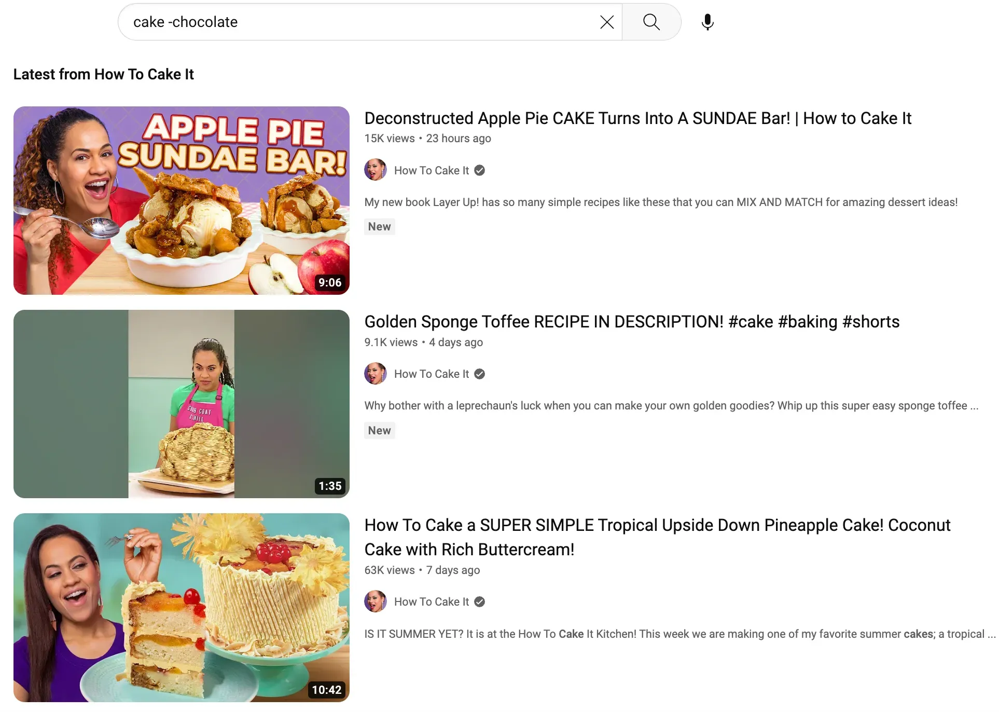Click the magnifying glass search button

tap(651, 22)
